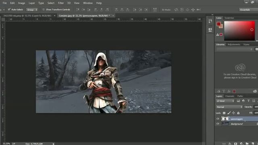Click the Distribute Top Edges icon
Image resolution: width=258 pixels, height=145 pixels.
point(117,10)
